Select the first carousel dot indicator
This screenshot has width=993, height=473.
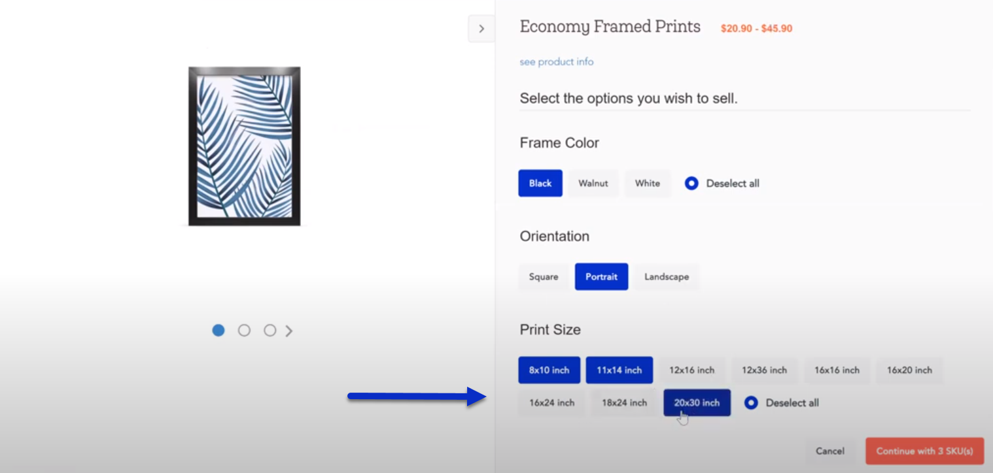click(218, 331)
